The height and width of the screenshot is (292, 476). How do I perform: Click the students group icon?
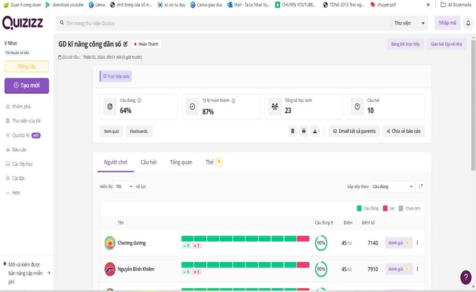click(x=274, y=106)
